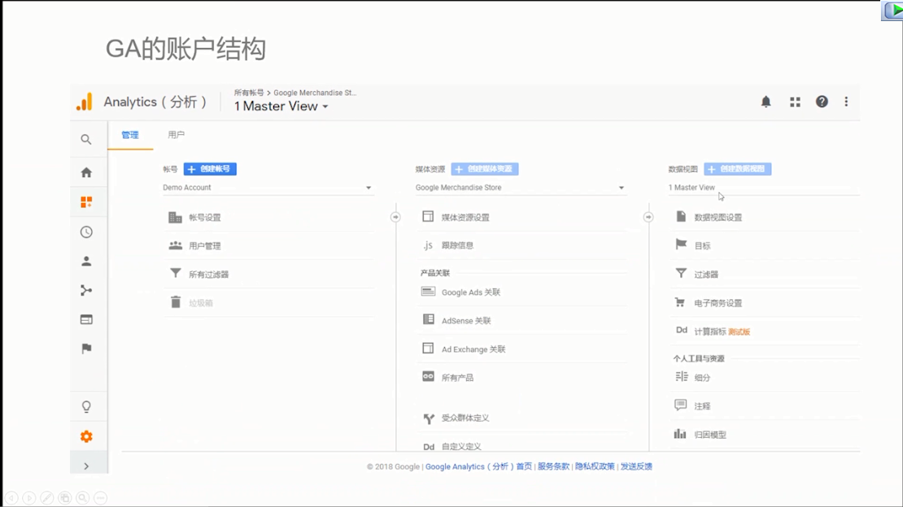Image resolution: width=903 pixels, height=507 pixels.
Task: Click the shopping cart icon for 电子商务设置
Action: click(680, 302)
